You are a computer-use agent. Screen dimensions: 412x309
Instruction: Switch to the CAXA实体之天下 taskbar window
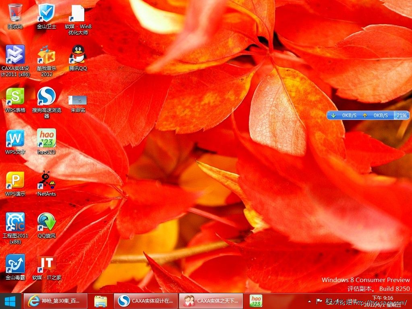[x=211, y=301]
